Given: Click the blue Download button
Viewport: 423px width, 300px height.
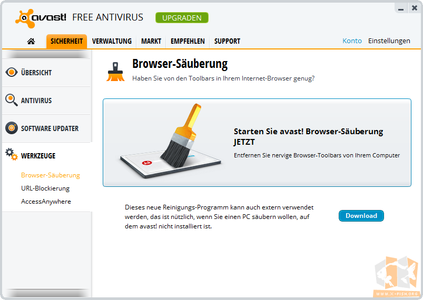Looking at the screenshot, I should 361,216.
